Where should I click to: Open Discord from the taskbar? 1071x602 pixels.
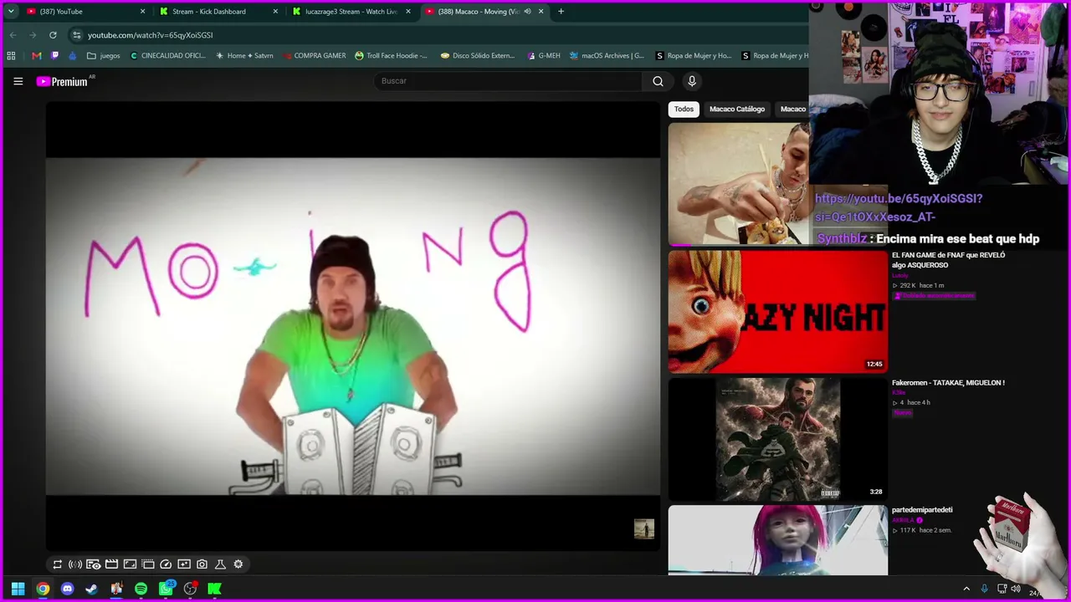pos(67,589)
